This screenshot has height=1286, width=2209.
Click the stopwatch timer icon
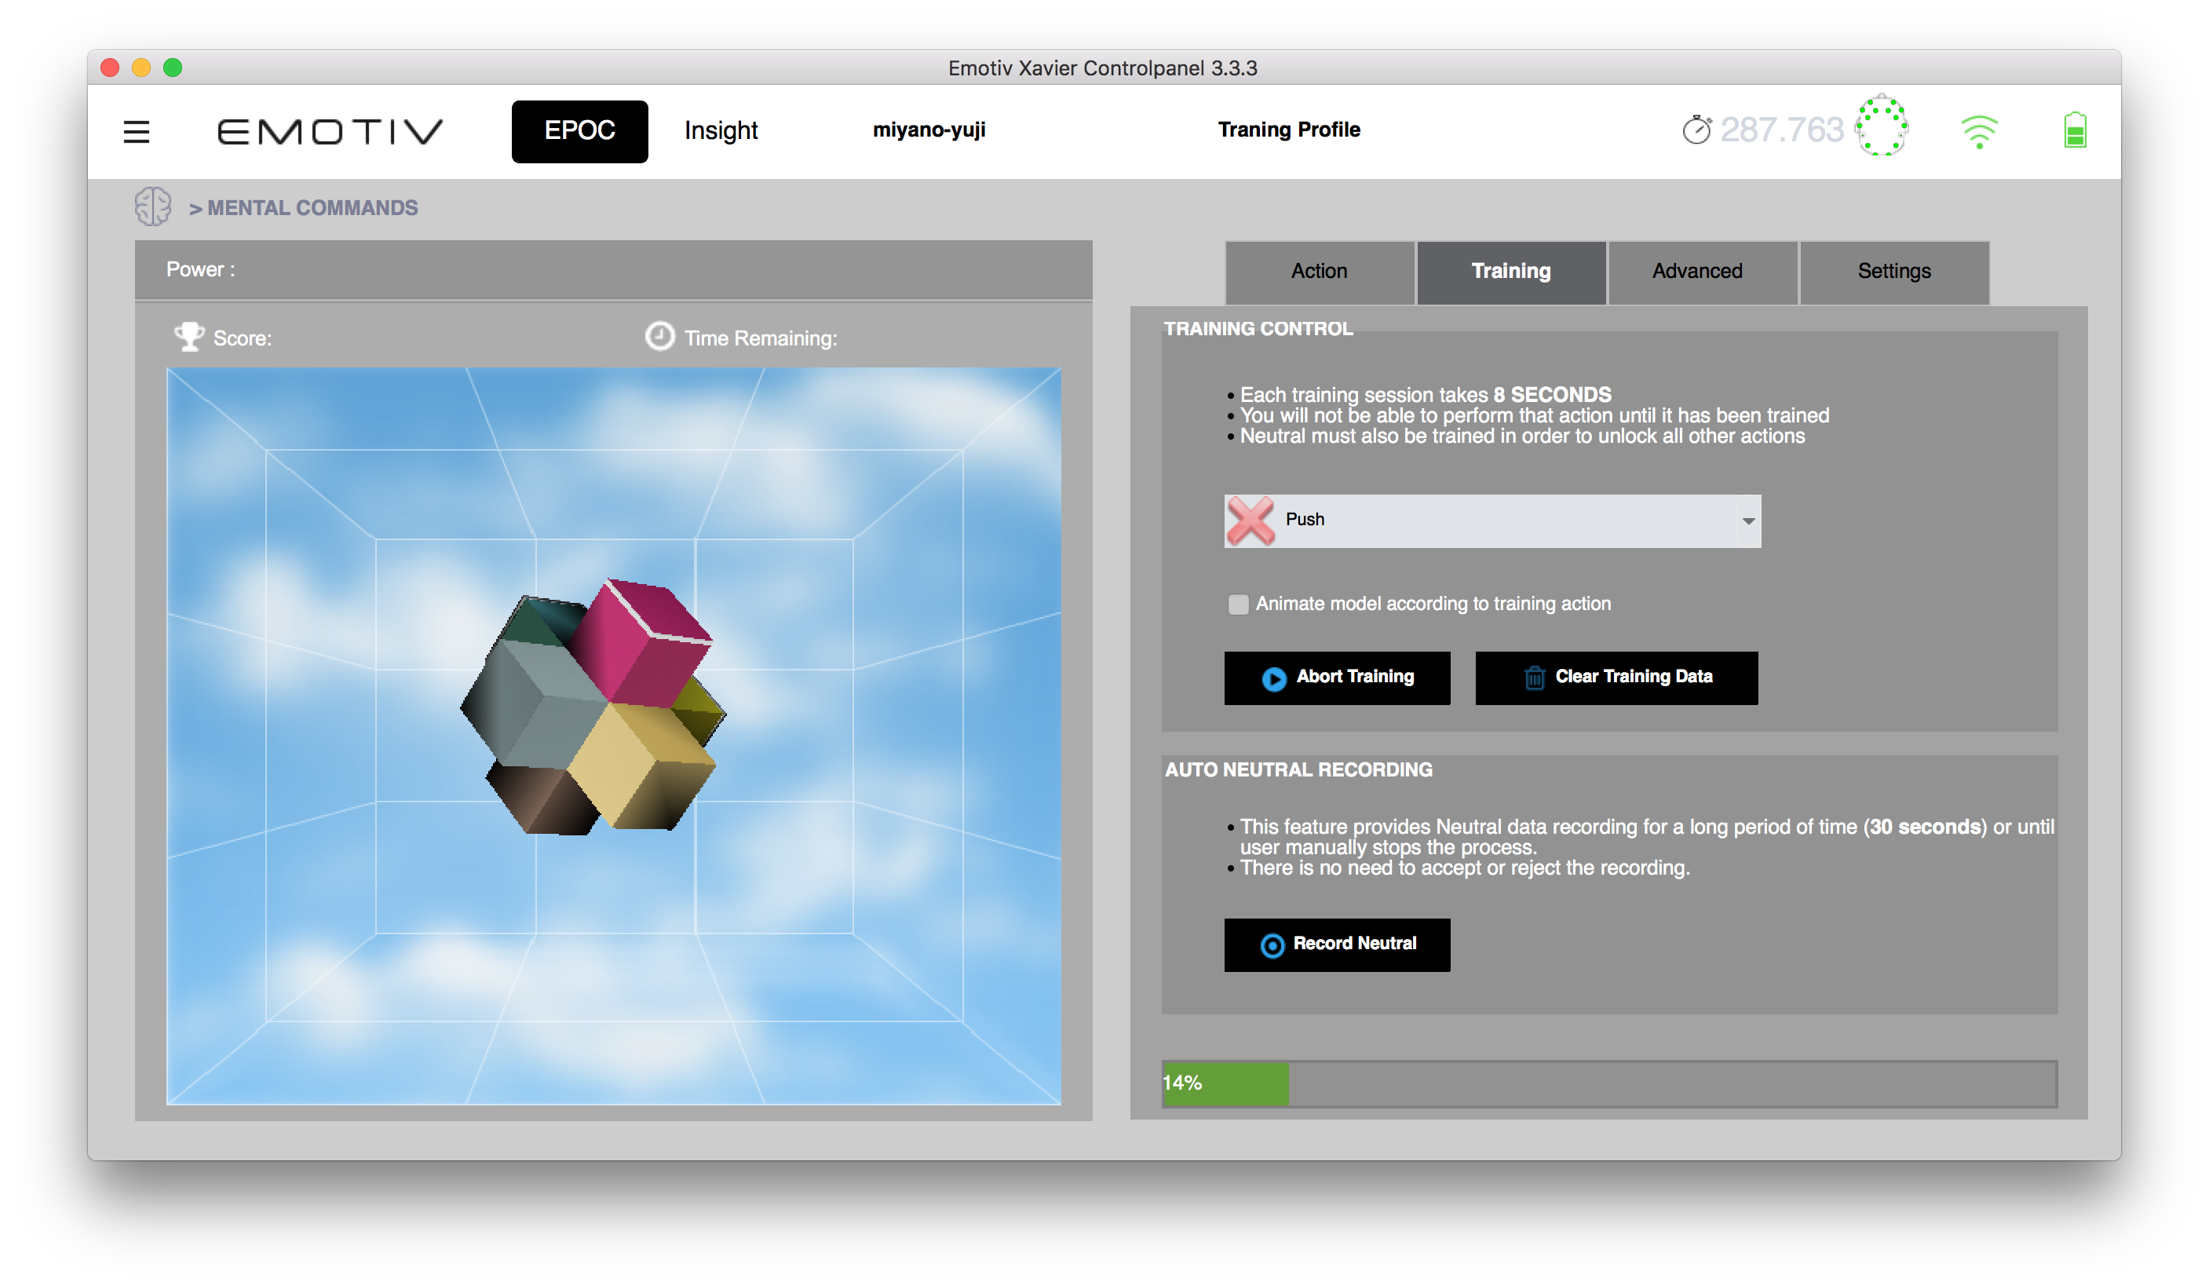pos(1696,130)
